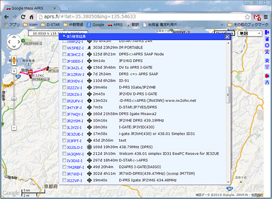
Task: Tick the VK5PBZ-I checkbox
Action: coord(64,47)
